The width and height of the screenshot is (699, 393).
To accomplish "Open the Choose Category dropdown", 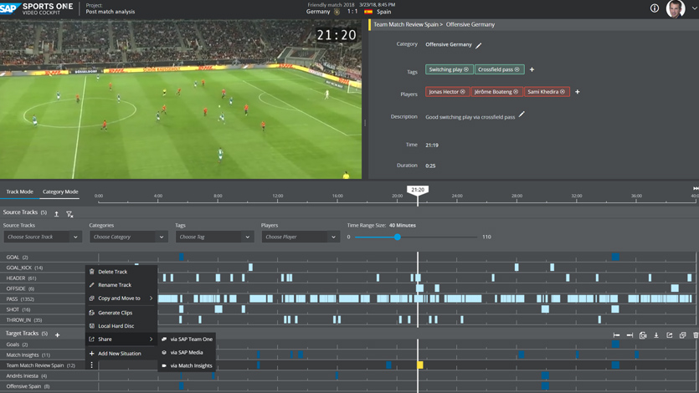I will pos(127,237).
